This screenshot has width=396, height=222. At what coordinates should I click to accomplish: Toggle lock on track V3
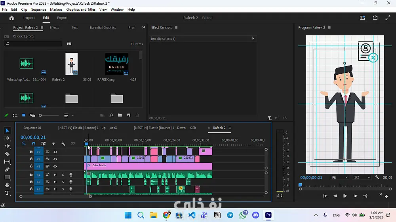(31, 152)
